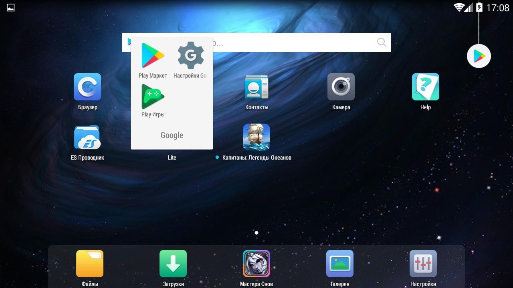Tap the 17:08 clock
This screenshot has width=513, height=288.
[x=497, y=8]
